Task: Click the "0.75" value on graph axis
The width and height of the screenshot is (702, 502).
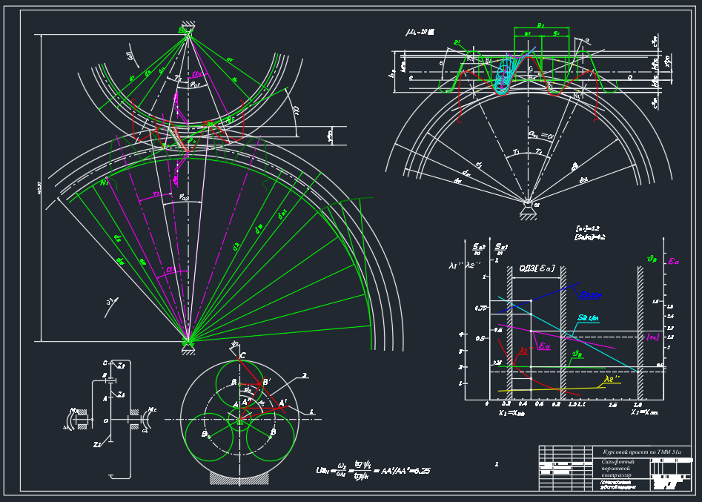Action: click(x=480, y=308)
